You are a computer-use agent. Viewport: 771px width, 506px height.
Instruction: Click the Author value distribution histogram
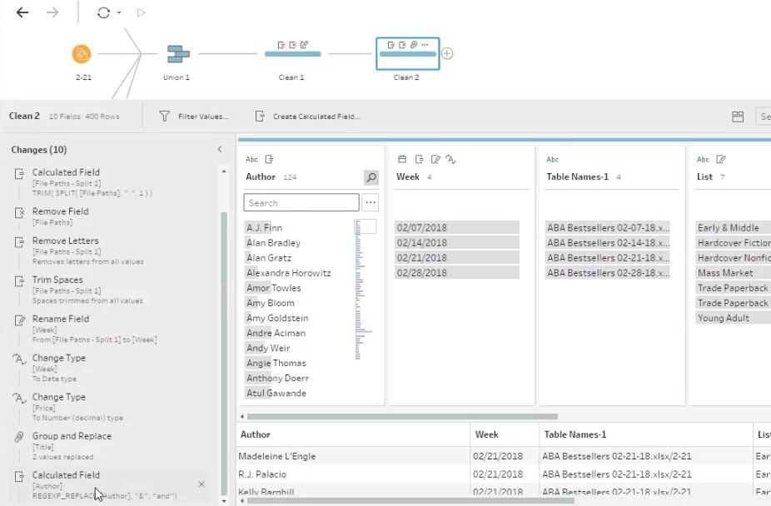click(364, 291)
